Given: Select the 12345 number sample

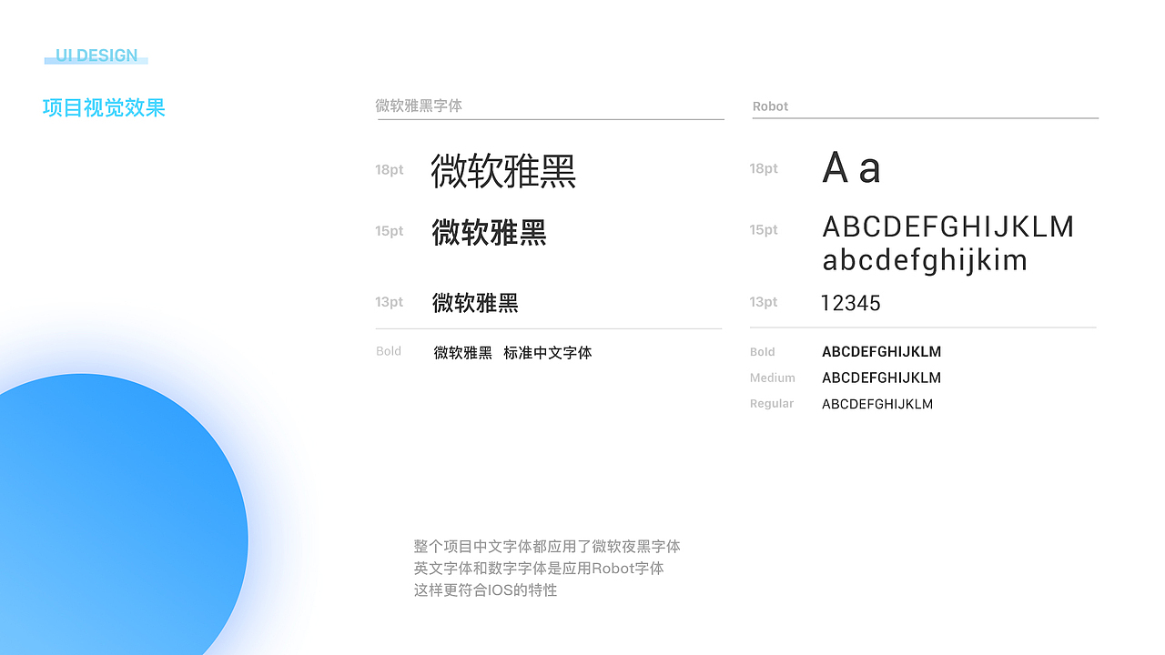Looking at the screenshot, I should (850, 302).
